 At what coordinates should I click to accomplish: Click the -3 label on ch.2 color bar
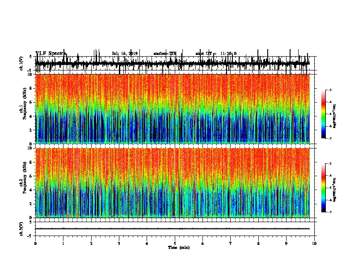coord(330,164)
